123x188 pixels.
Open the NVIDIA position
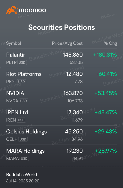click(x=61, y=97)
